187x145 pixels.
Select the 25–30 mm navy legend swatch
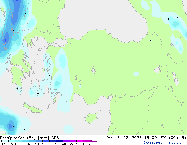click(60, 141)
